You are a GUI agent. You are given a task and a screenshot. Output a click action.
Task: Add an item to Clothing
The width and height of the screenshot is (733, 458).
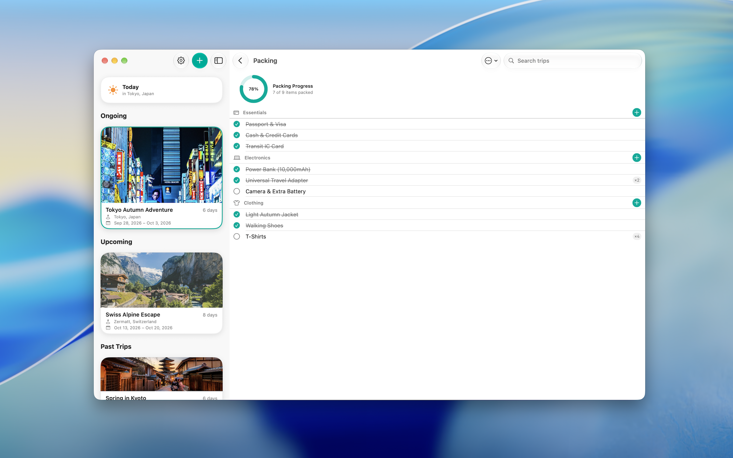pos(636,203)
